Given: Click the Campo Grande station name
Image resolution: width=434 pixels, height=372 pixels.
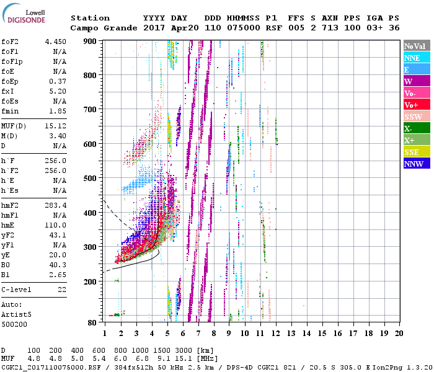Looking at the screenshot, I should tap(104, 28).
